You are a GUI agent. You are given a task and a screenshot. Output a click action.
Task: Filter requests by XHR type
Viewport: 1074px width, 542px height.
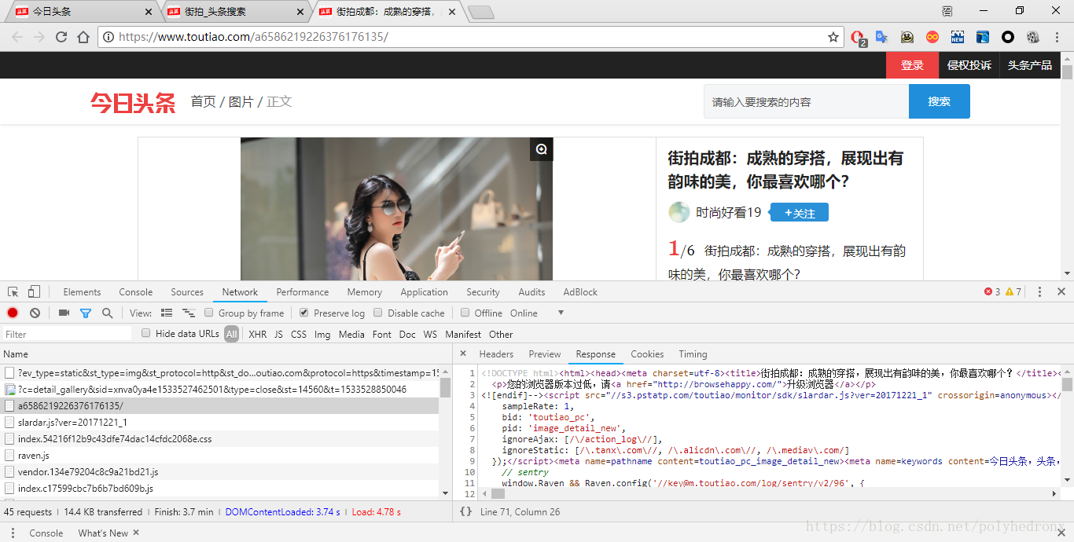click(258, 334)
